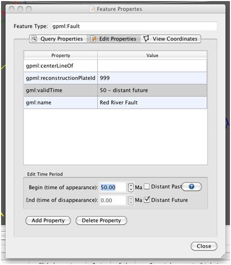Click the pencil icon on Edit Properties tab
Viewport: 231px width, 265px height.
tap(94, 39)
